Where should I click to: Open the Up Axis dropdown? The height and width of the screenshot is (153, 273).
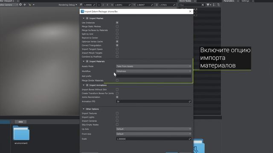154,129
